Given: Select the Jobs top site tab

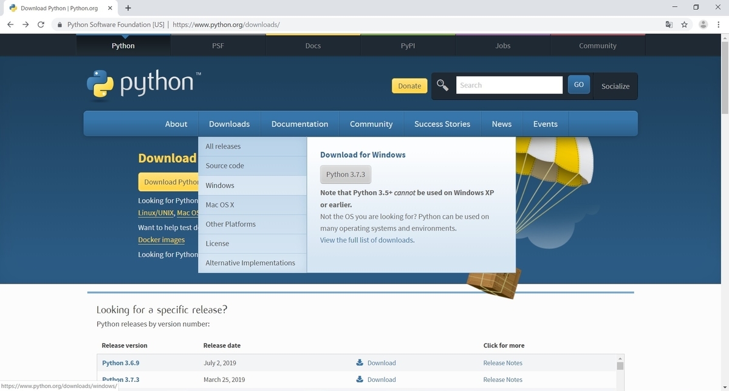Looking at the screenshot, I should [503, 46].
